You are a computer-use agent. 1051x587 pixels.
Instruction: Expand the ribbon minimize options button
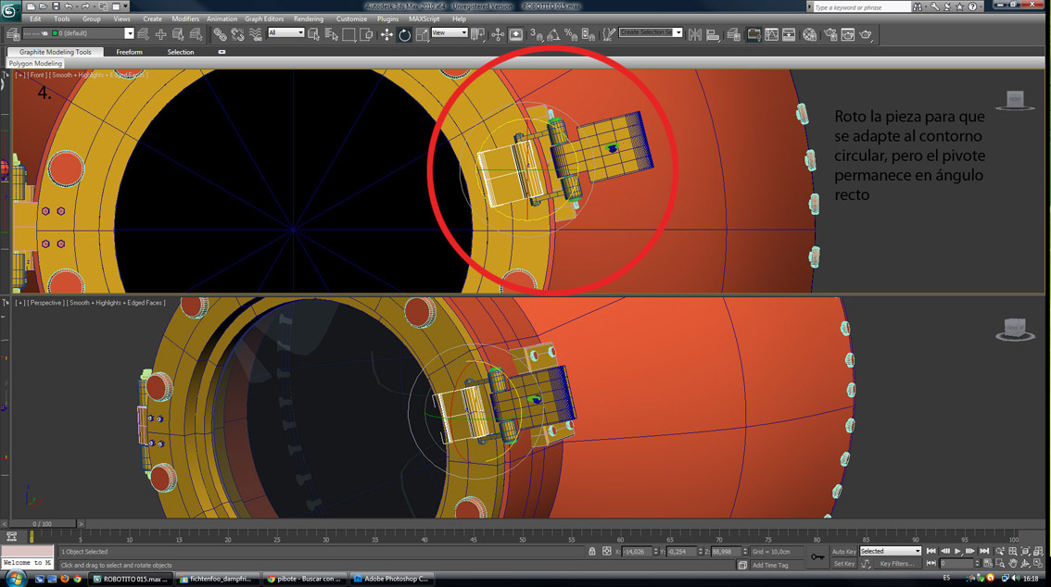pos(222,52)
